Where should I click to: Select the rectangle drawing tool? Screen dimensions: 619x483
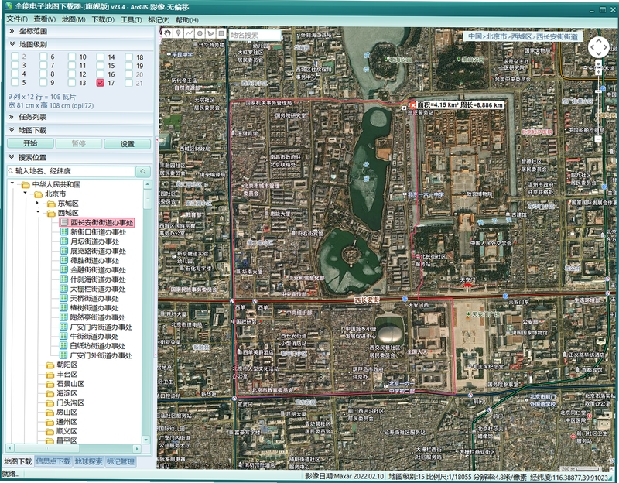[x=221, y=33]
